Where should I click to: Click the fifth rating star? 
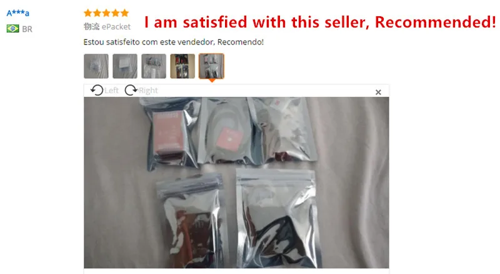coord(124,13)
